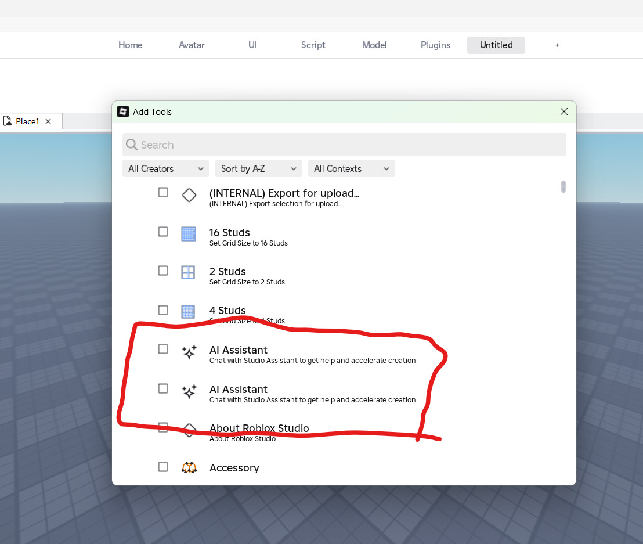The width and height of the screenshot is (643, 544).
Task: Open the Script tab
Action: click(313, 45)
